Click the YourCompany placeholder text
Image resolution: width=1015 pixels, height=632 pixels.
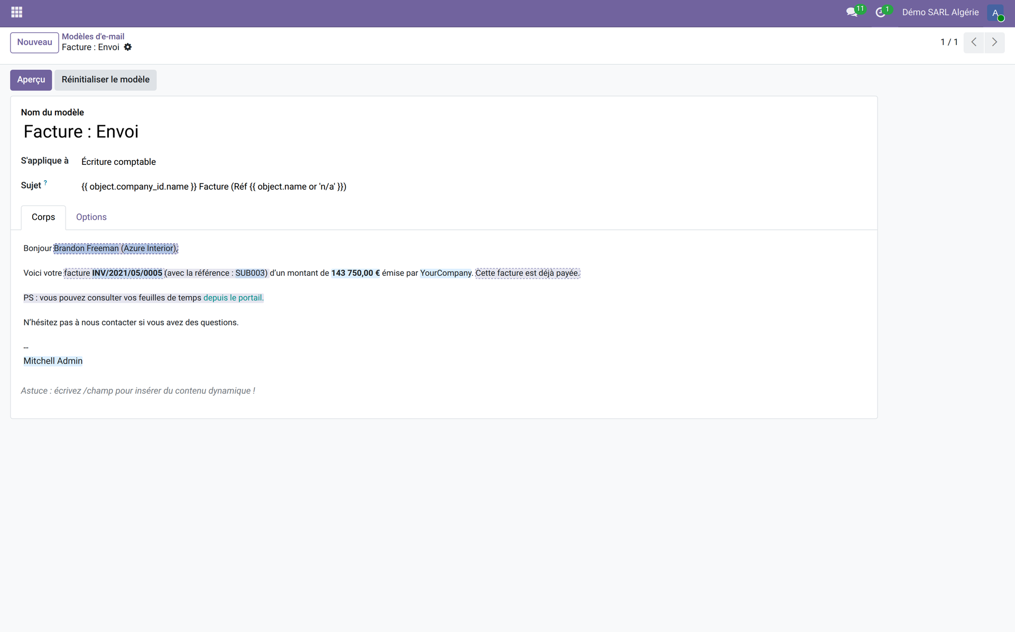[x=446, y=273]
